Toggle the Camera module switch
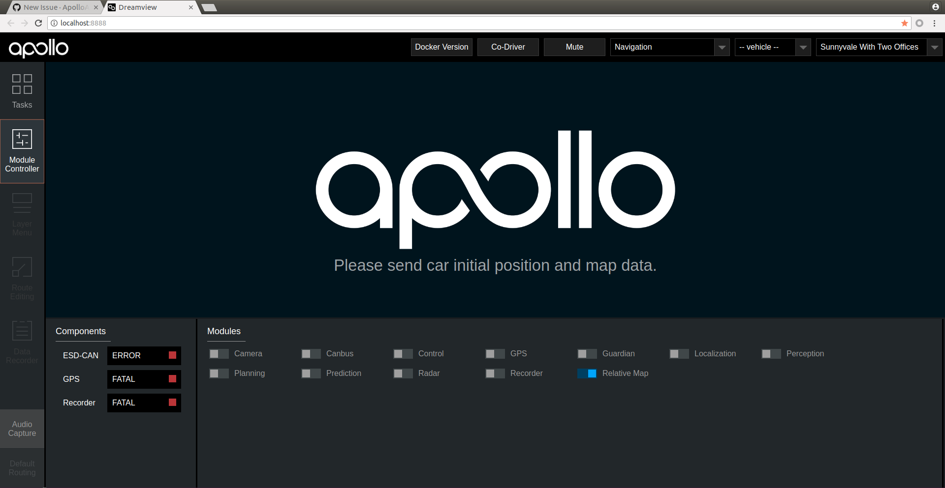Viewport: 945px width, 488px height. [219, 354]
